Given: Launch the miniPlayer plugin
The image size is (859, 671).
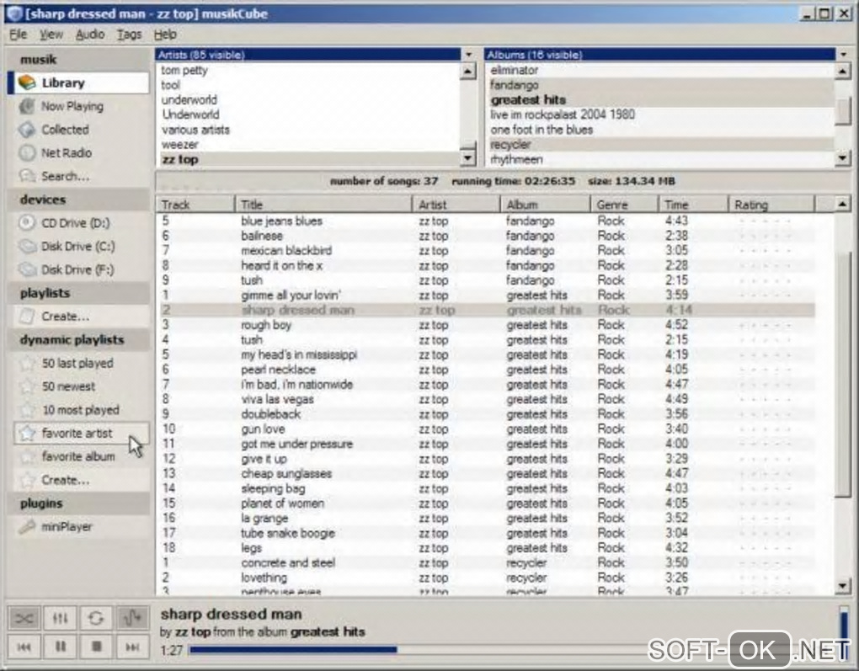Looking at the screenshot, I should (79, 527).
